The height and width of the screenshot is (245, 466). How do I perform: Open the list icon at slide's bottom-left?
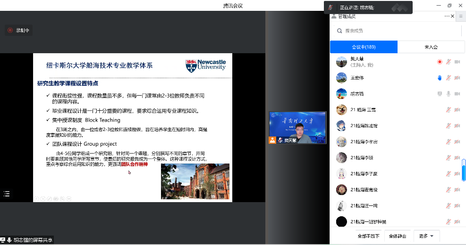[x=7, y=194]
